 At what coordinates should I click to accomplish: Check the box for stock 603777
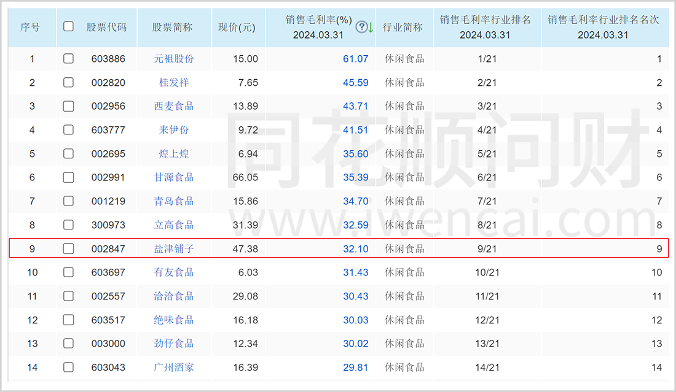pyautogui.click(x=68, y=129)
